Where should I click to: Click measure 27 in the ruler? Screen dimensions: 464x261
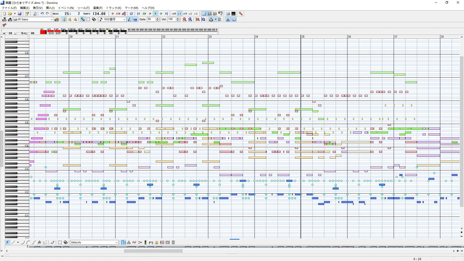pos(396,37)
